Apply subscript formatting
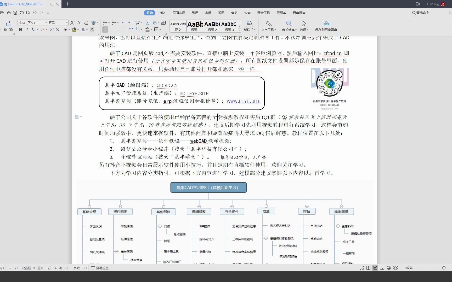 (x=58, y=30)
